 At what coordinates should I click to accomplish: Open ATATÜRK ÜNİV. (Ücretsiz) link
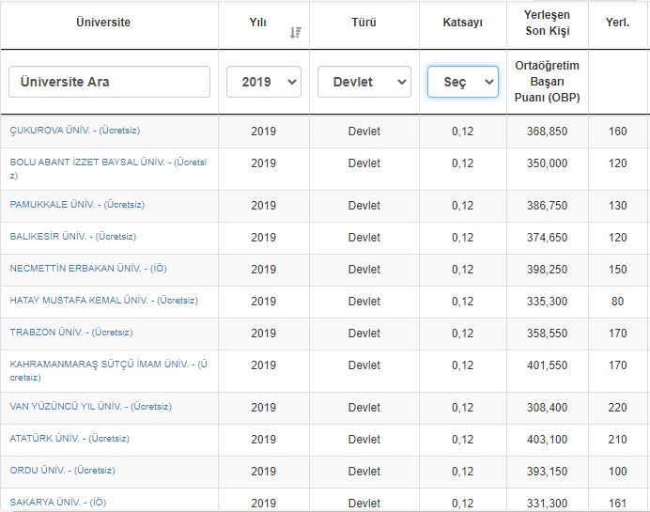tap(70, 438)
